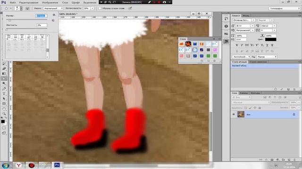Click the Faux Bold button in Character panel
The image size is (302, 169).
click(237, 45)
